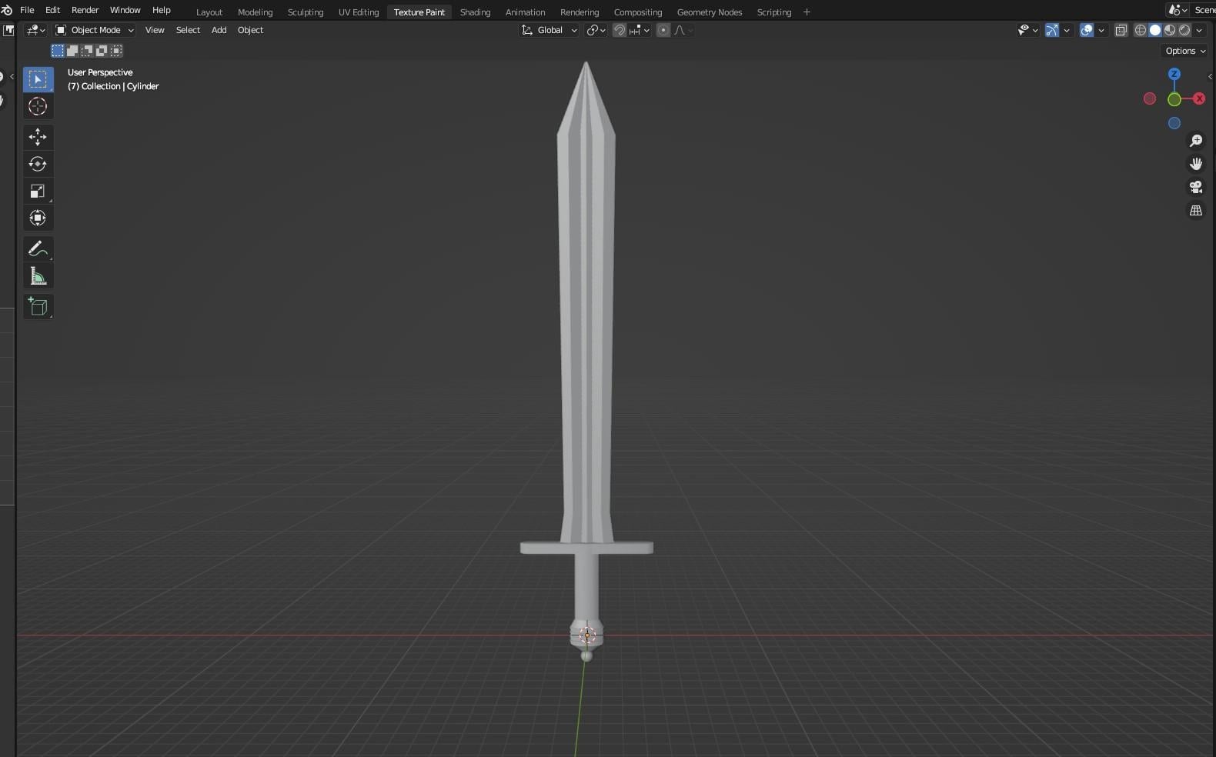Click the negative X axis gizmo circle
This screenshot has width=1216, height=757.
1150,98
